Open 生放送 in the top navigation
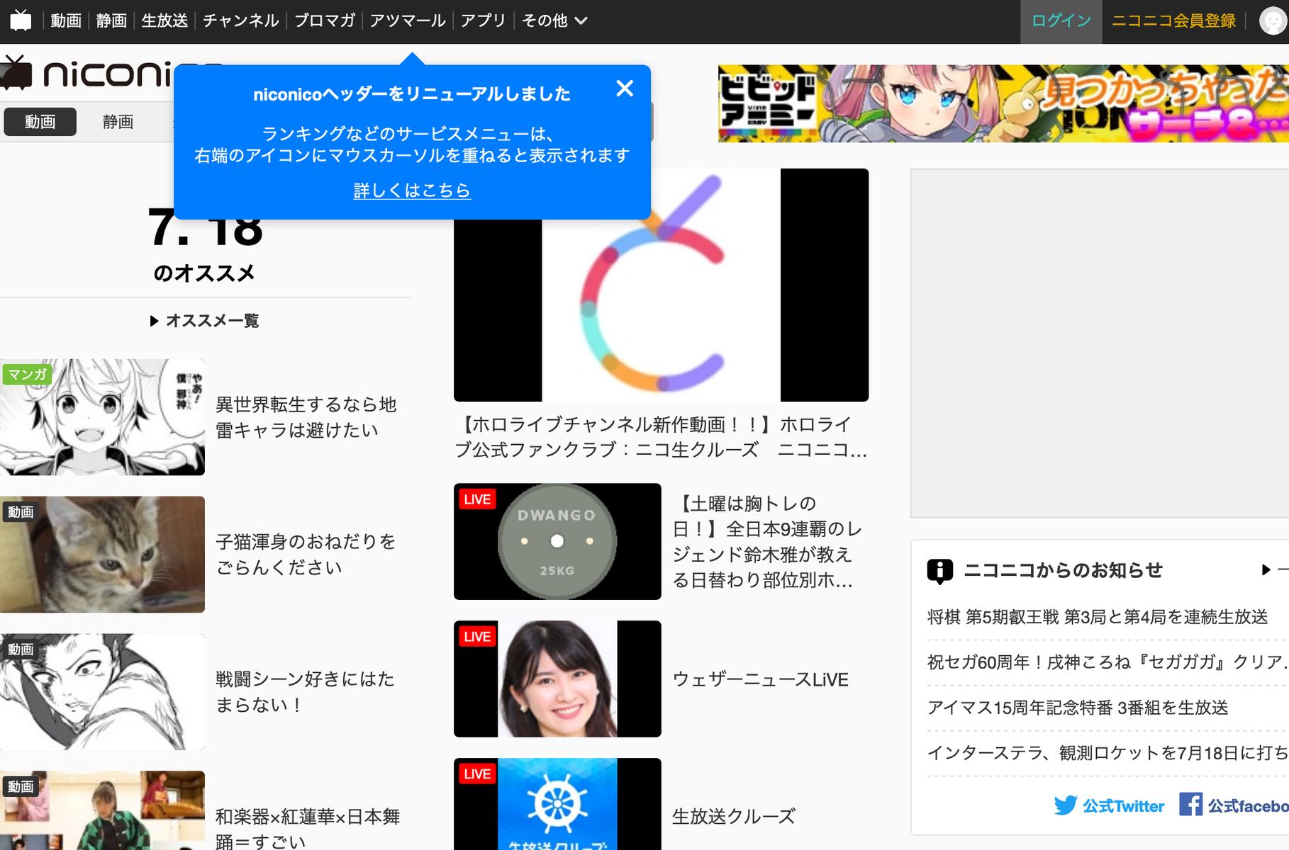 pos(164,21)
